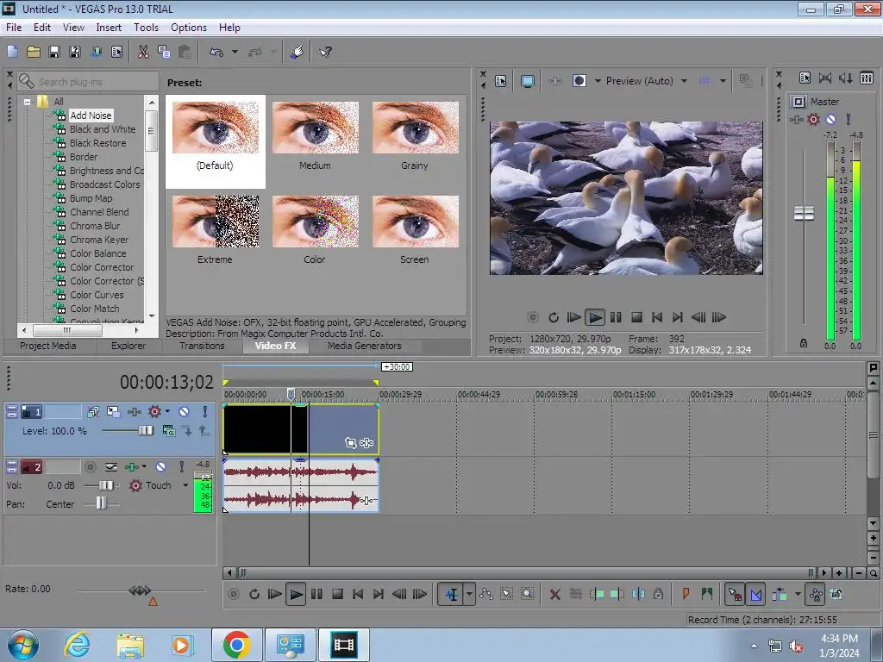Select the Chroma Keyer plug-in
This screenshot has width=883, height=662.
(99, 240)
